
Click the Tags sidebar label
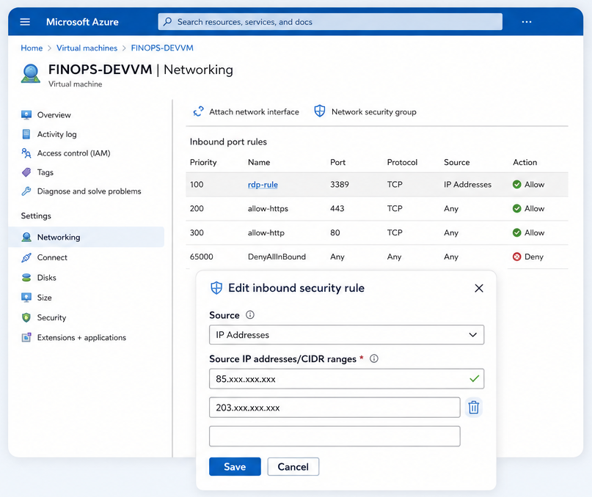(x=45, y=172)
